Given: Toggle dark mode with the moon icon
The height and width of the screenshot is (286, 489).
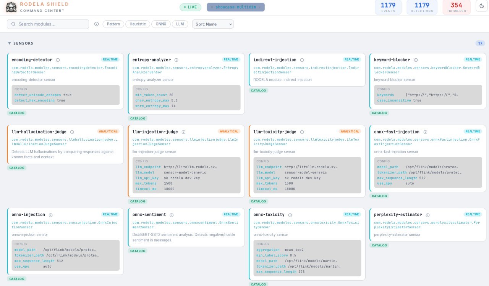Looking at the screenshot, I should (481, 6).
